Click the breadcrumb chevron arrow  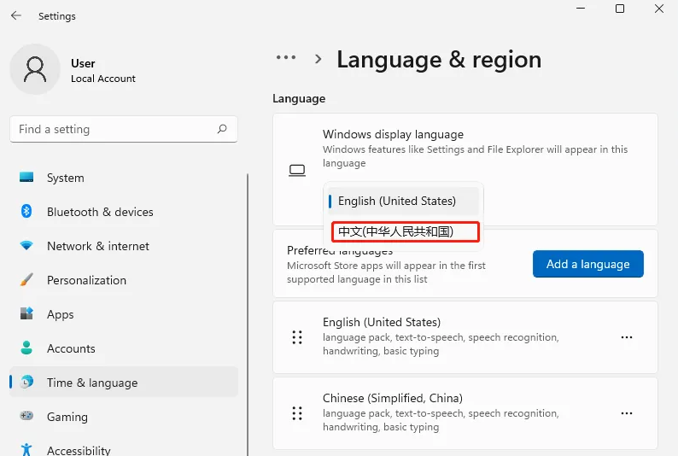click(x=319, y=59)
